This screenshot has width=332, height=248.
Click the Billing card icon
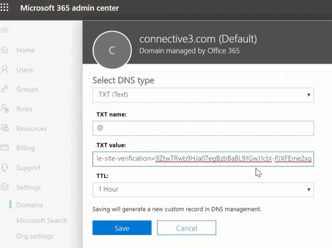[5, 148]
